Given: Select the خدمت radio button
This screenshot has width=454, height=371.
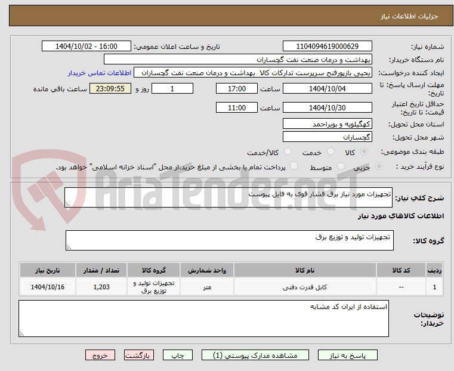Looking at the screenshot, I should click(331, 152).
